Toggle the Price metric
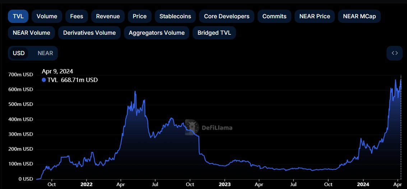This screenshot has width=407, height=189. (140, 16)
